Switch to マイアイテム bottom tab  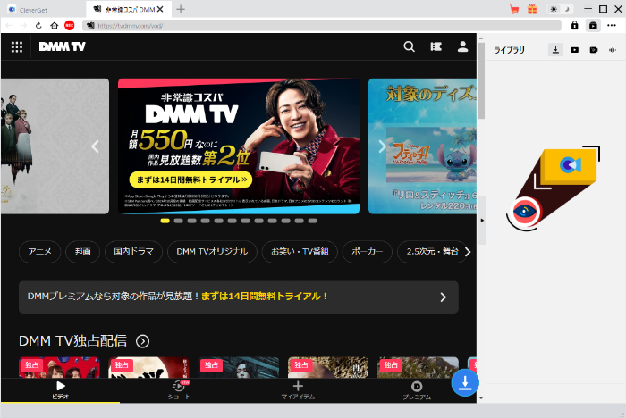(x=298, y=390)
